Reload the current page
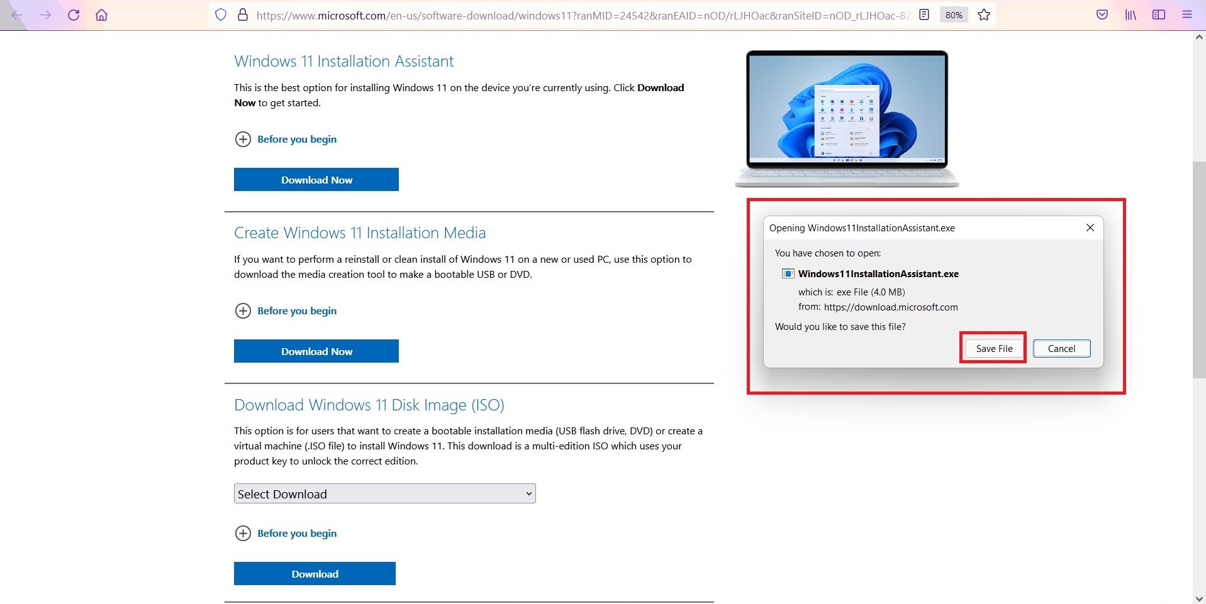Screen dimensions: 1206x604 tap(74, 15)
